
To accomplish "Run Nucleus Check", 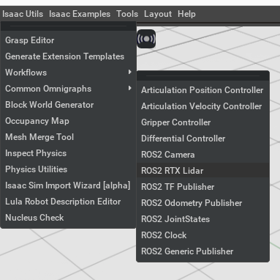I will [68, 218].
